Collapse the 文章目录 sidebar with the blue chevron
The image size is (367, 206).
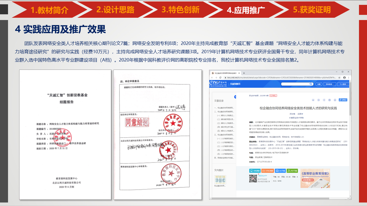coord(235,97)
